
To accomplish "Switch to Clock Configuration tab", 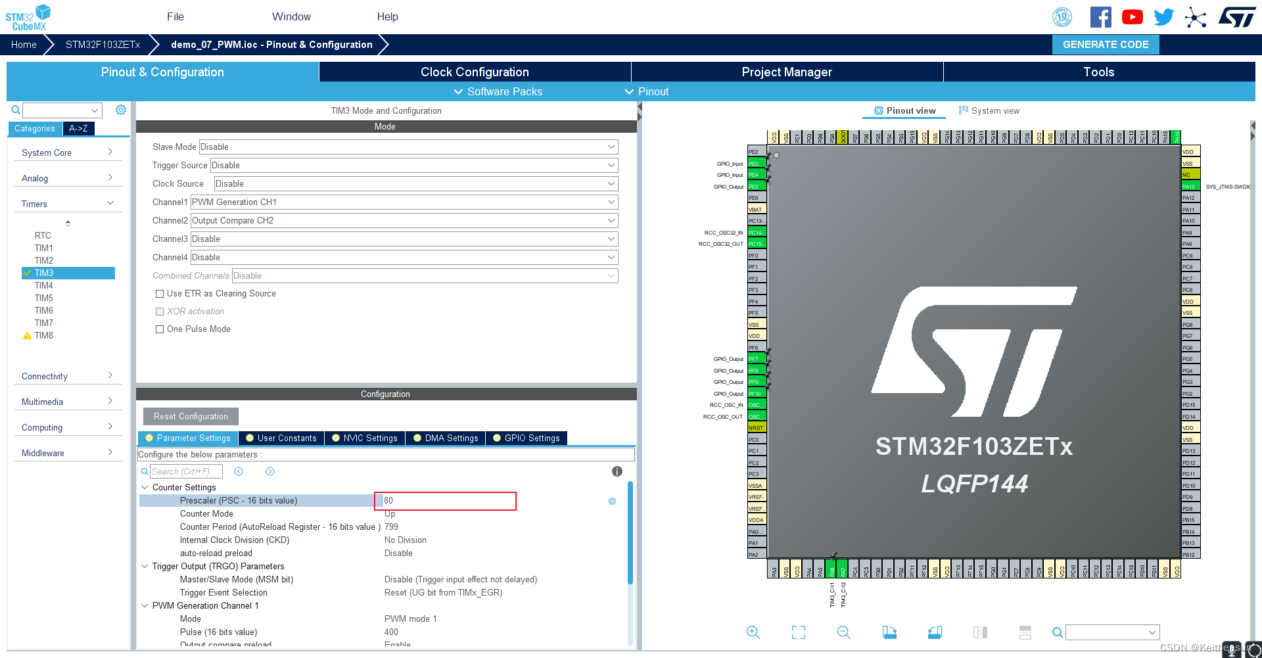I will [x=475, y=72].
